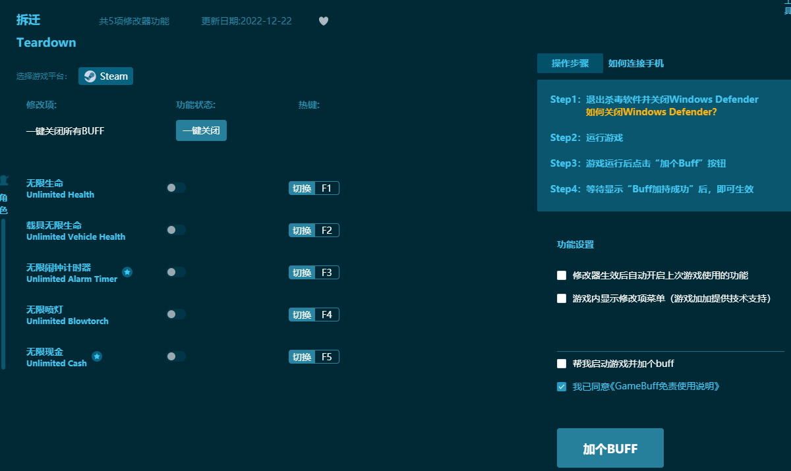Click the Step2 运行游戏 text

pyautogui.click(x=587, y=138)
